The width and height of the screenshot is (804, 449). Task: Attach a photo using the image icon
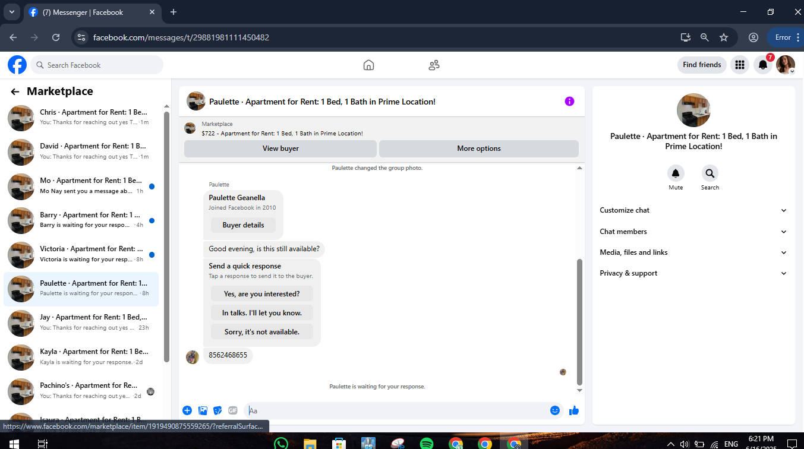click(x=203, y=410)
